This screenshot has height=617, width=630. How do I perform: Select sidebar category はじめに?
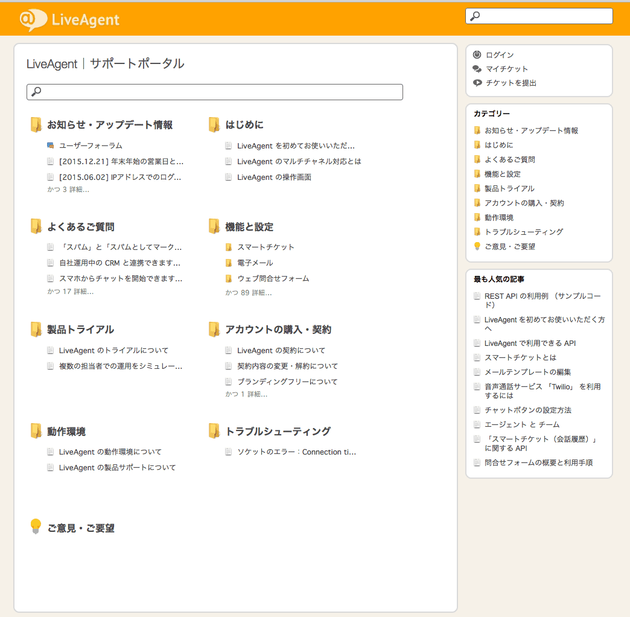498,145
